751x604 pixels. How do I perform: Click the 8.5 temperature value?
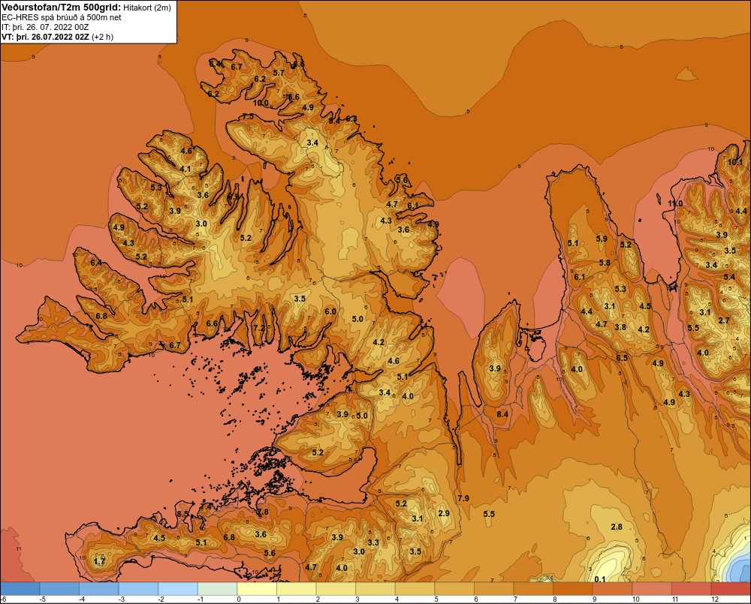pyautogui.click(x=182, y=514)
